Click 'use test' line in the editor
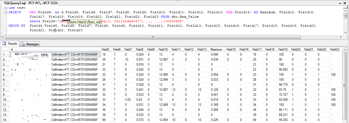The image size is (349, 123). click(x=17, y=8)
